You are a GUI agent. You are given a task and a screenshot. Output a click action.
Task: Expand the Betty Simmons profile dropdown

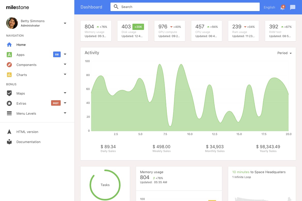point(65,23)
